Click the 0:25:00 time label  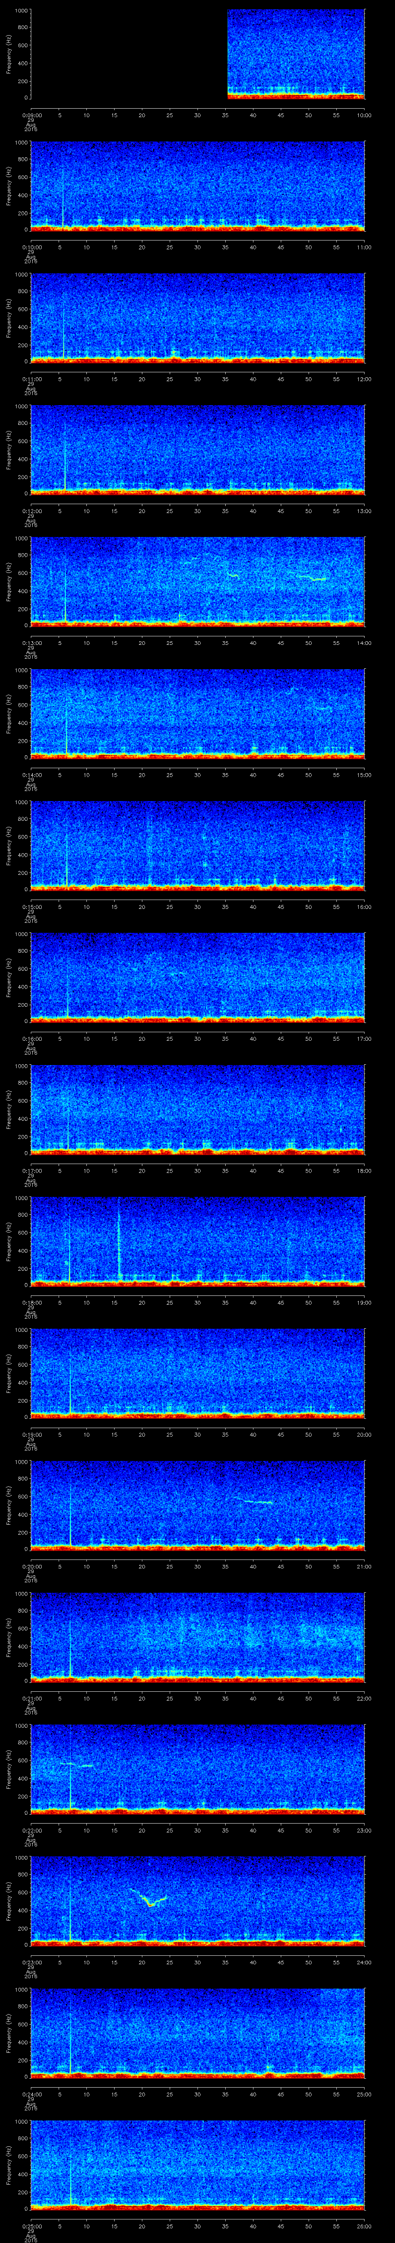pyautogui.click(x=31, y=2226)
